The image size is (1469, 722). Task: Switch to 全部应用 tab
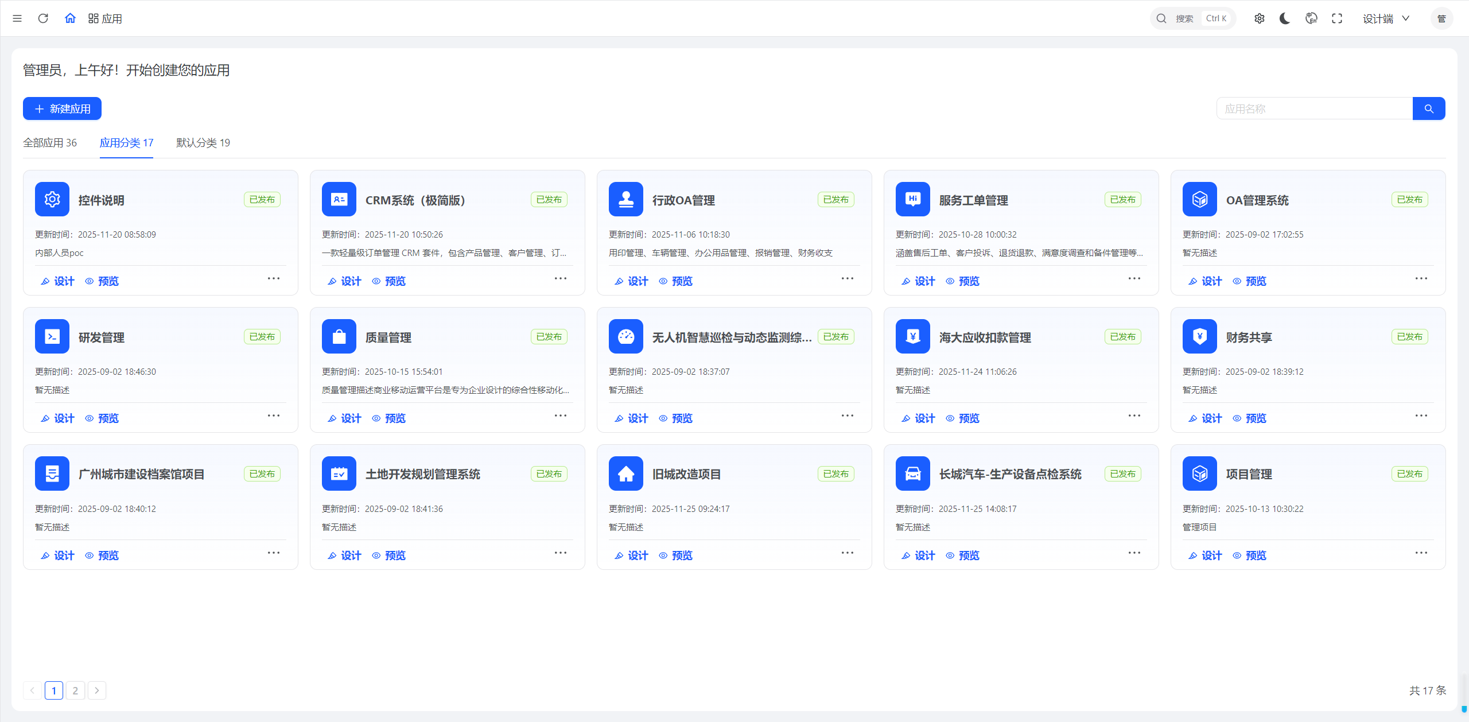[x=50, y=142]
